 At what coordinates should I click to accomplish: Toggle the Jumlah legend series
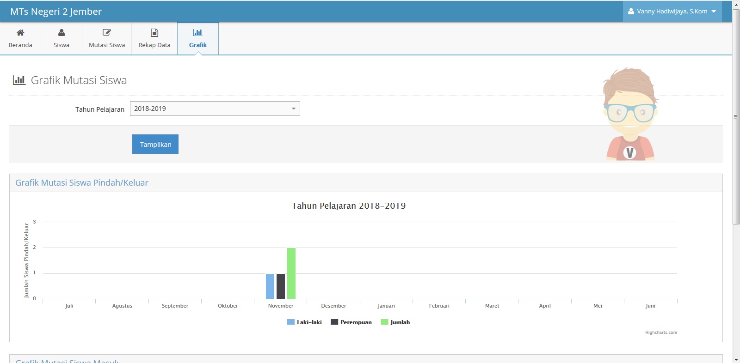[395, 322]
